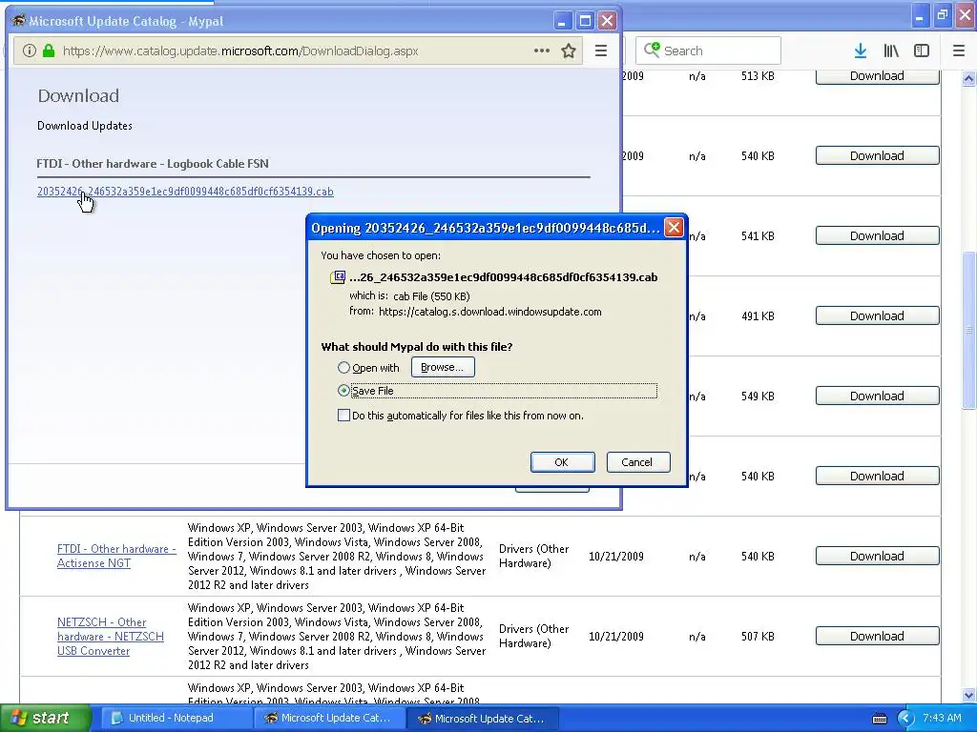
Task: Click Download button for 491 KB row
Action: [878, 316]
